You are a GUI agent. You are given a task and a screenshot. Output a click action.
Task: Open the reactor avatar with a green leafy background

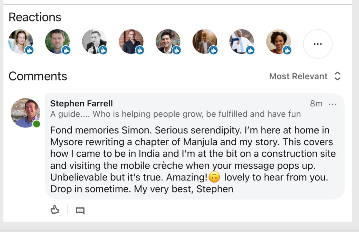click(x=57, y=41)
